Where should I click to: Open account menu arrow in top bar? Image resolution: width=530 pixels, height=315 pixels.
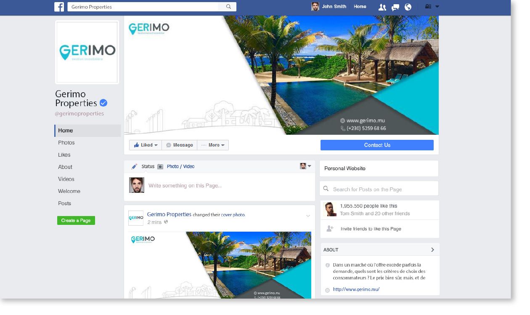pyautogui.click(x=437, y=7)
